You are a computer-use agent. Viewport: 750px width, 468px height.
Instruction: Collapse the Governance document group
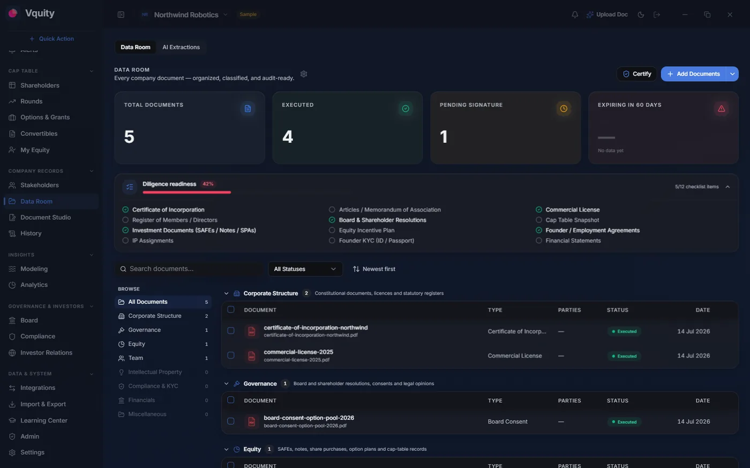pos(226,384)
